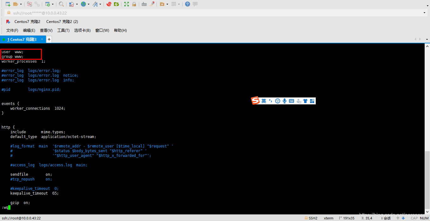Click the highlighter pen icon
Viewport: 430px width, 221px height.
152,4
